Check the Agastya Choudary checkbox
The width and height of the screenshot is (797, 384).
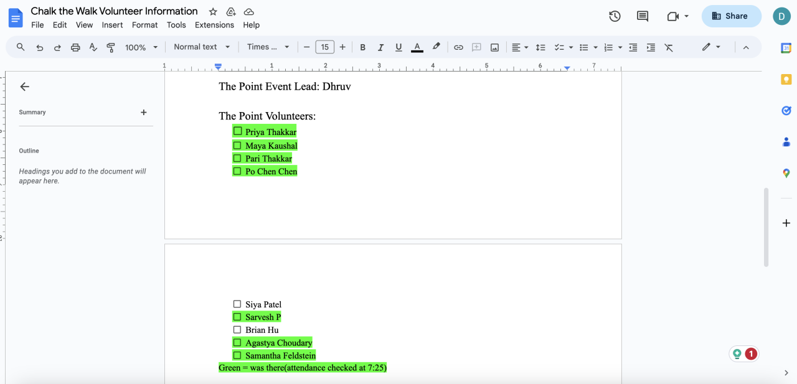(237, 342)
